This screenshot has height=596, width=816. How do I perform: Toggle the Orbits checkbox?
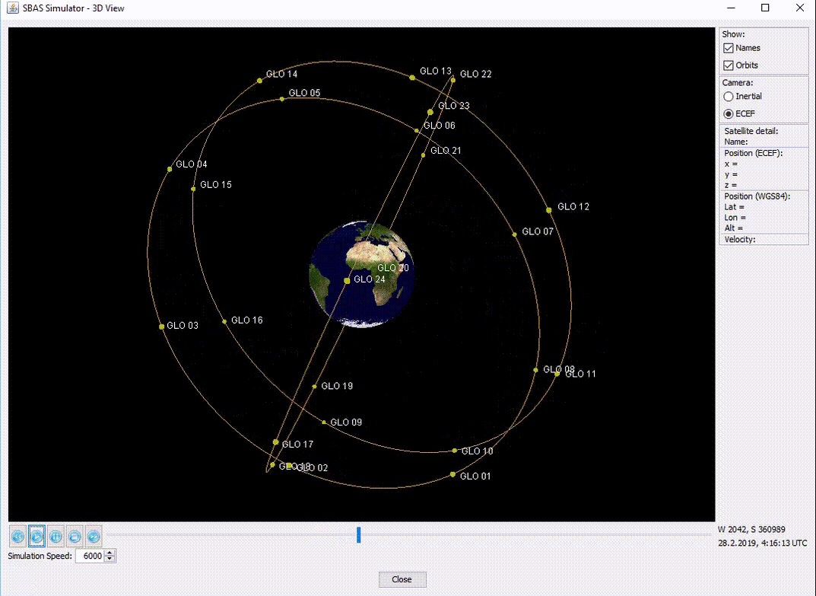tap(729, 65)
